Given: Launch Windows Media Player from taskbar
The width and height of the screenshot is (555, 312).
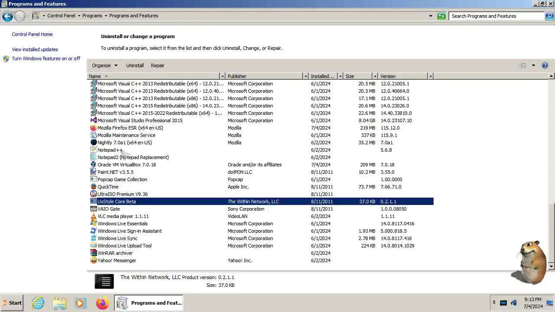Looking at the screenshot, I should pos(81,303).
